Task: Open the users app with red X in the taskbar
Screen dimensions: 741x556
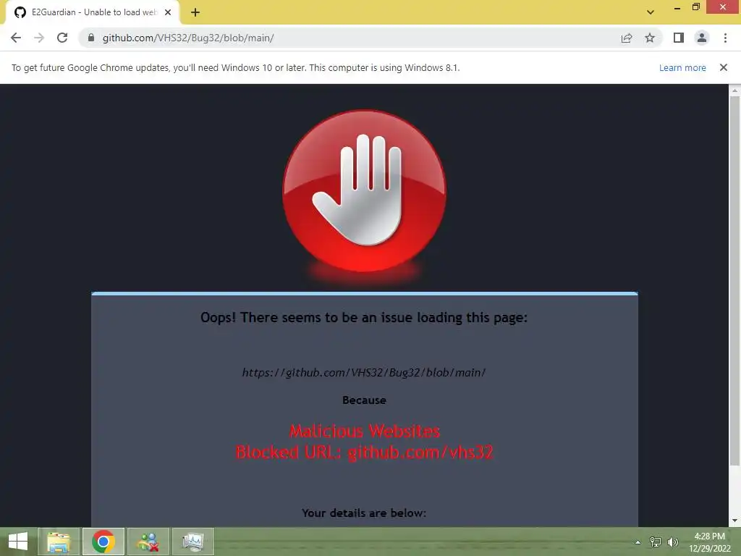Action: tap(148, 542)
